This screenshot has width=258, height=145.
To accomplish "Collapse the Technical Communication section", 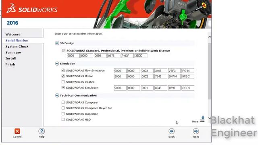I will 57,95.
